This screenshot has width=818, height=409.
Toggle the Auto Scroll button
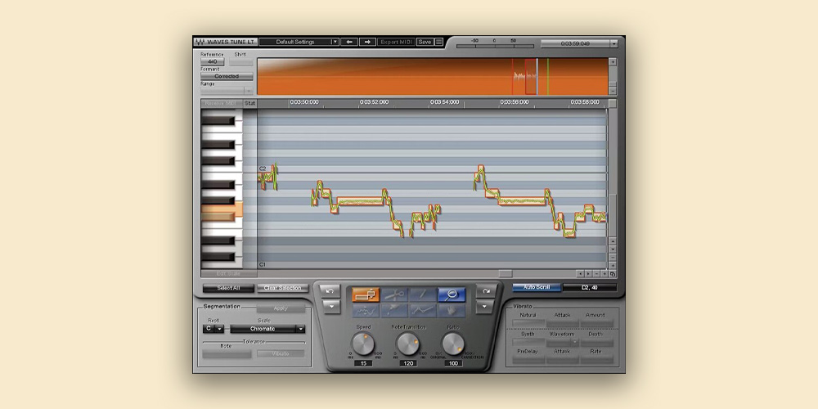pos(537,287)
